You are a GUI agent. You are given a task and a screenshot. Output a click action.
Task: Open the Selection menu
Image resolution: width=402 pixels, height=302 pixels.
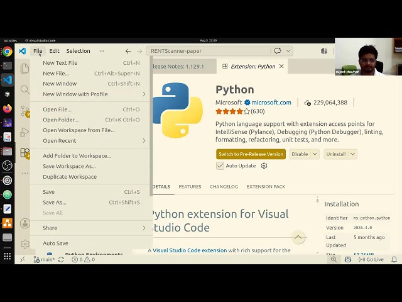click(78, 51)
